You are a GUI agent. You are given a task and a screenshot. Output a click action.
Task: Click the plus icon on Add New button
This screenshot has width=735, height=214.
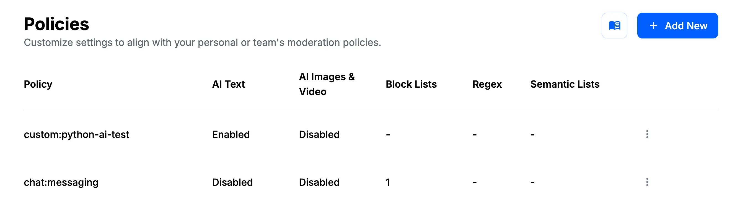click(x=653, y=26)
